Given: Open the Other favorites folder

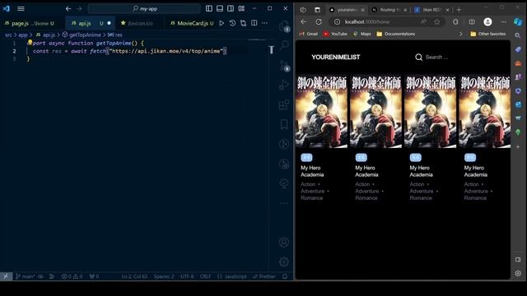Looking at the screenshot, I should (488, 34).
